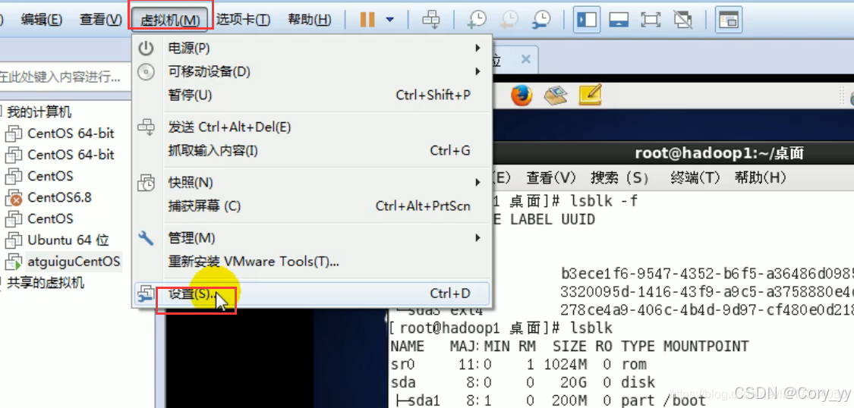854x408 pixels.
Task: Choose 抓取输入内容(I) entry
Action: (x=311, y=151)
